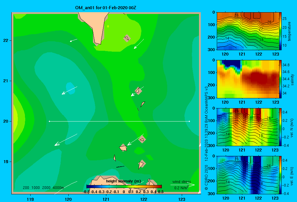Click the temperature color bar

[280, 31]
